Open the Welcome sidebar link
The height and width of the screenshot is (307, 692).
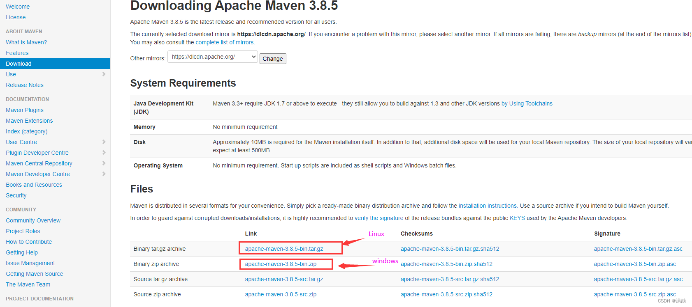(18, 7)
